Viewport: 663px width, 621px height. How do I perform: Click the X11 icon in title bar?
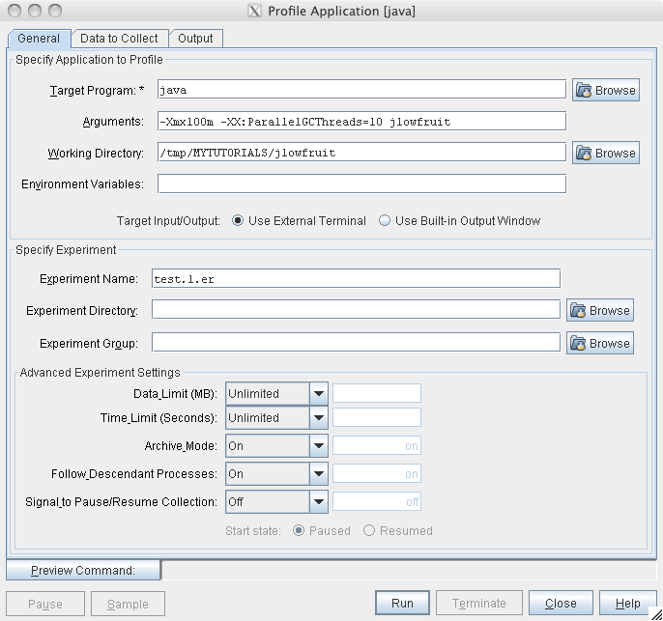(x=254, y=11)
